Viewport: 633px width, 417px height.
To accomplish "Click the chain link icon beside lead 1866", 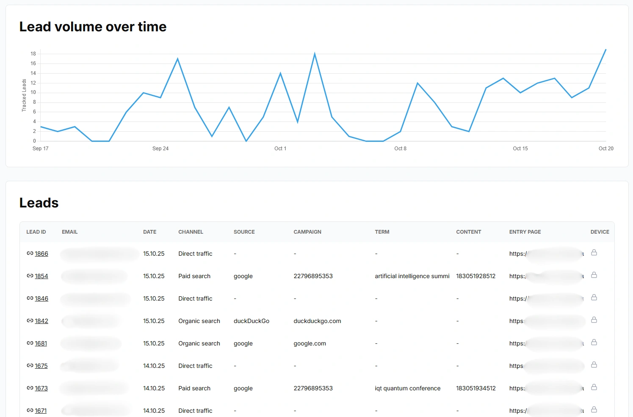I will coord(30,253).
